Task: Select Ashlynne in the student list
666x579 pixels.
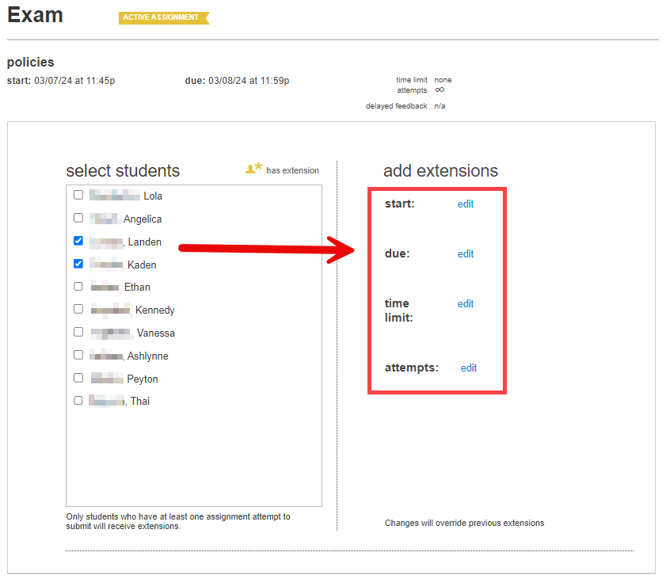Action: coord(78,355)
